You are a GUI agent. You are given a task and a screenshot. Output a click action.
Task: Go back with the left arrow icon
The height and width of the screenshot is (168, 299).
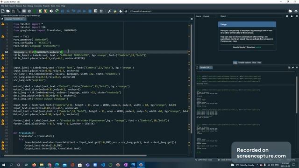pyautogui.click(x=121, y=11)
